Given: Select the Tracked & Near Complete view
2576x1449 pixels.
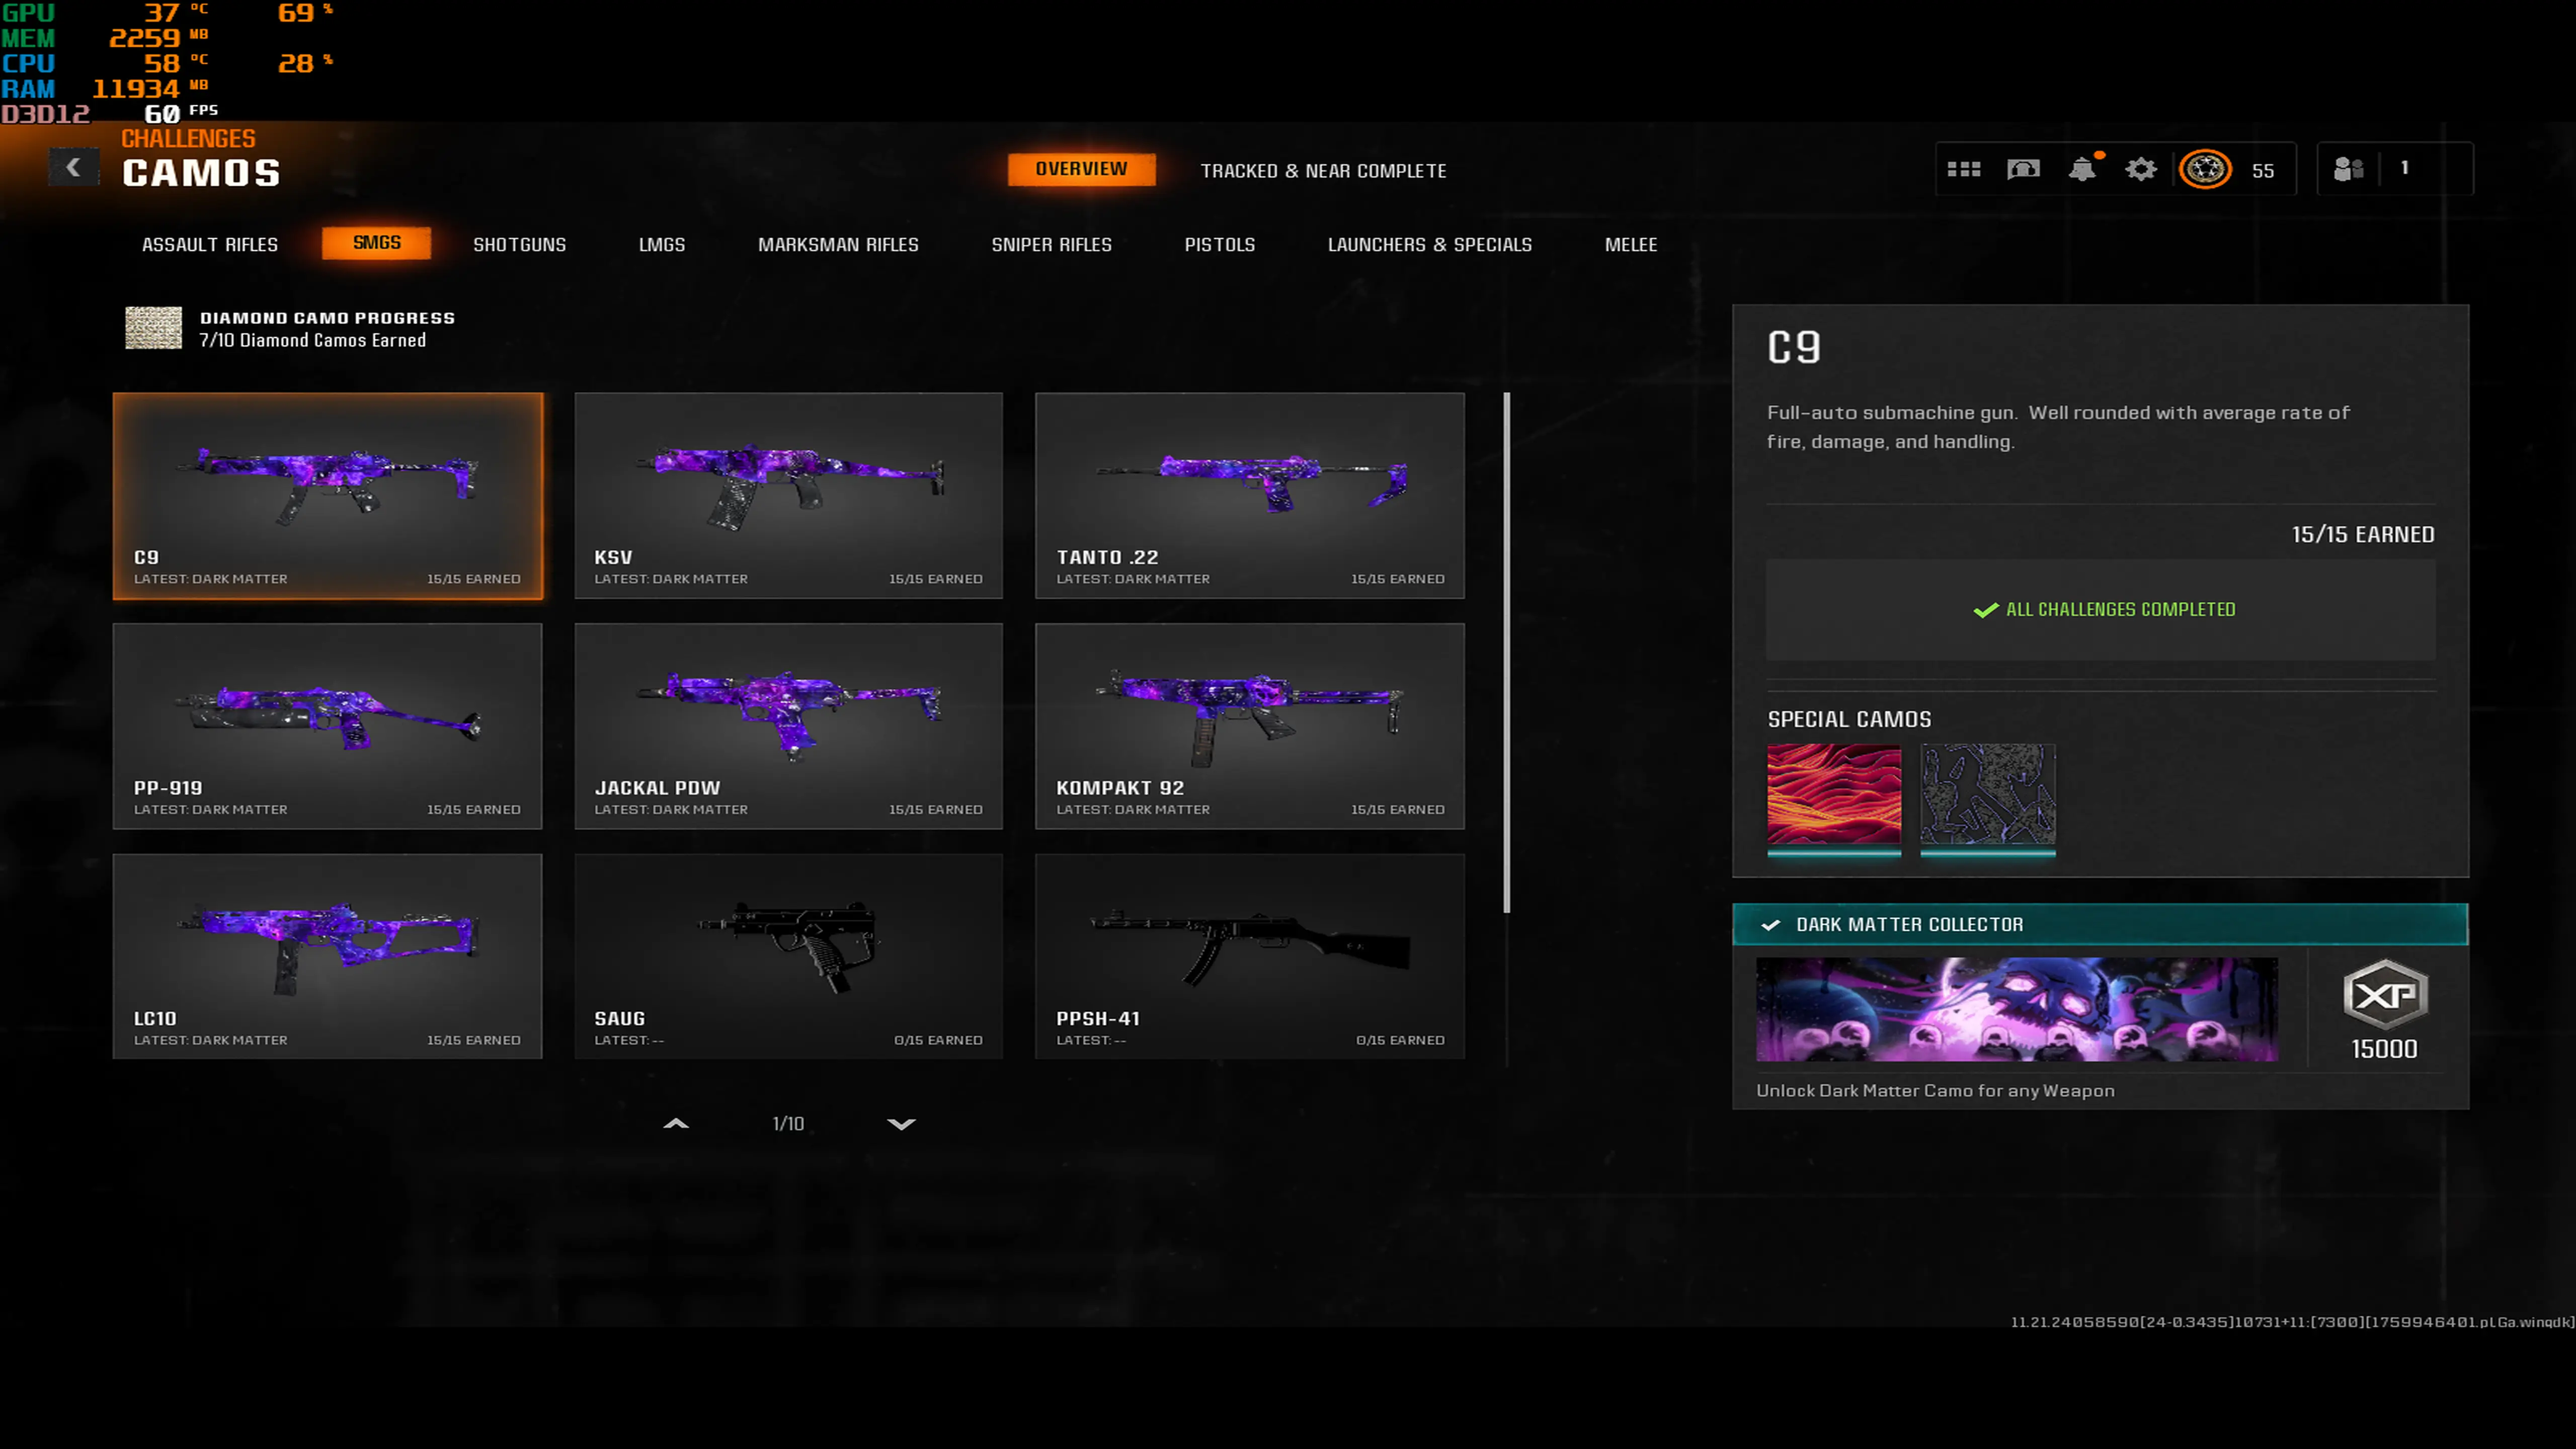Looking at the screenshot, I should [x=1323, y=171].
